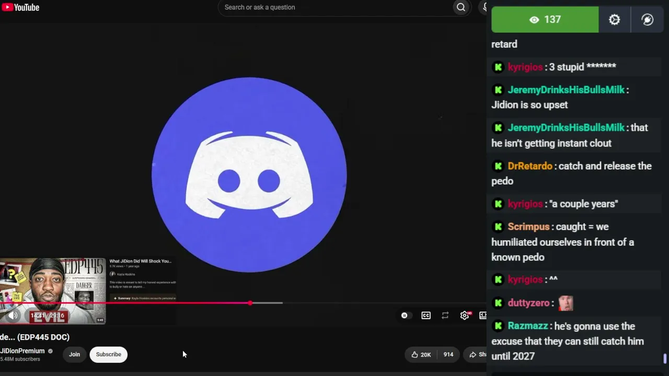Click the video preview thumbnail with EDP445 newspaper

(53, 291)
